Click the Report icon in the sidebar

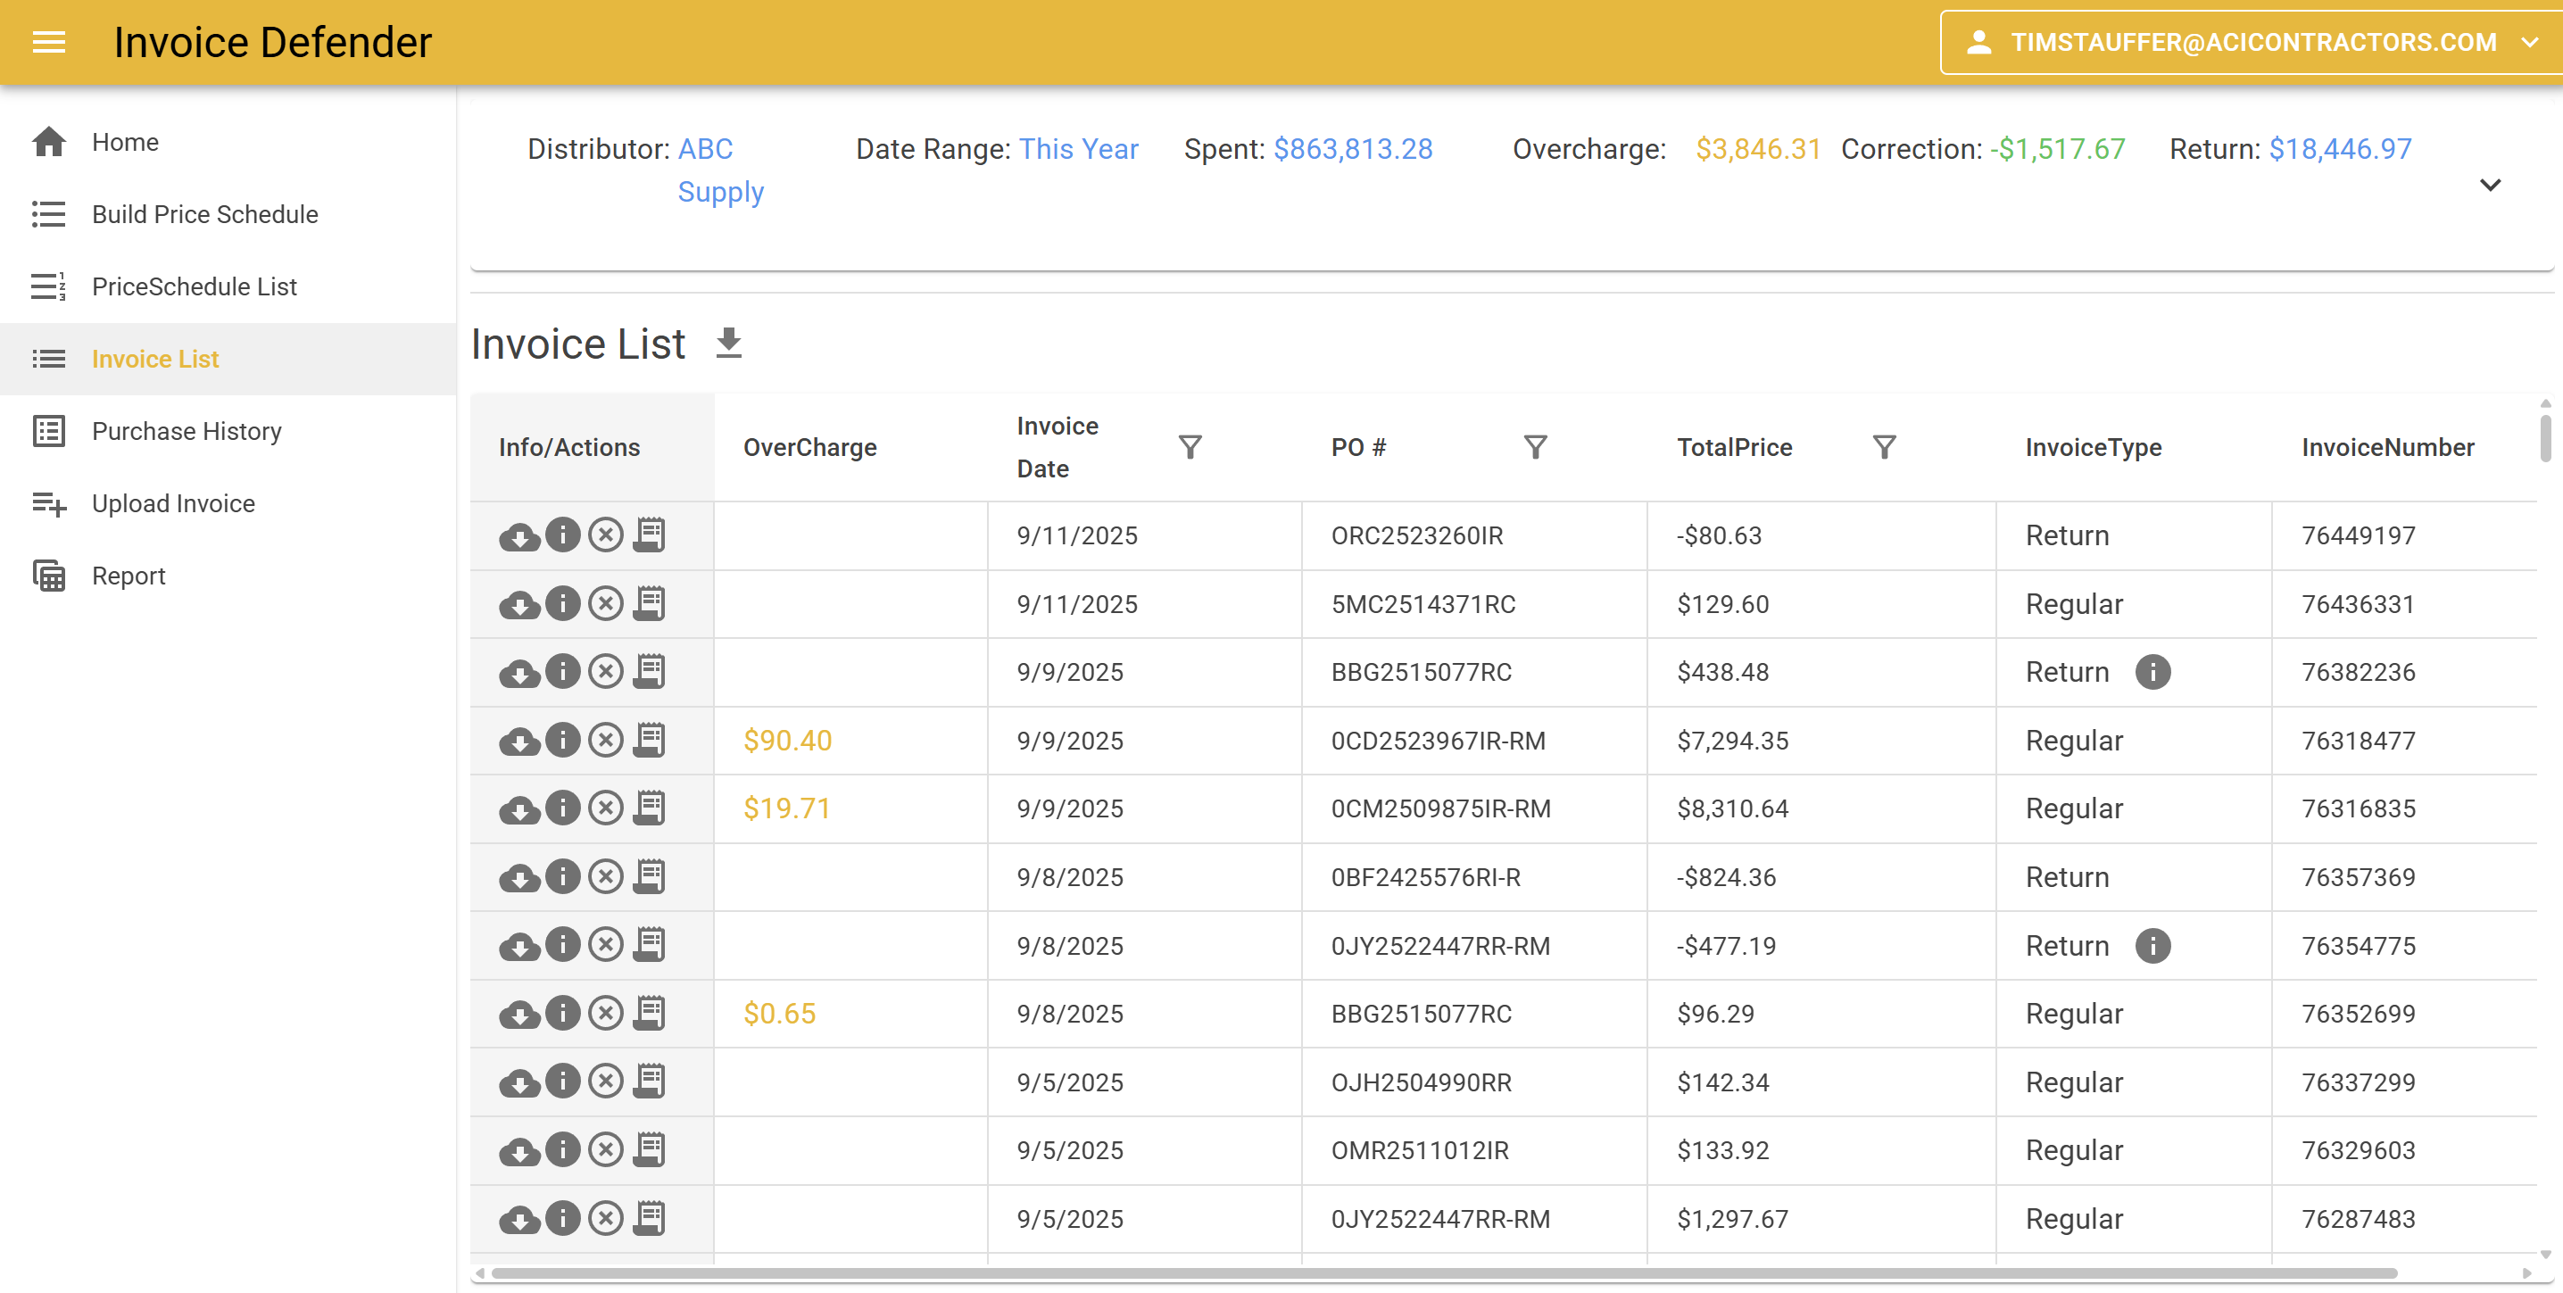[49, 575]
